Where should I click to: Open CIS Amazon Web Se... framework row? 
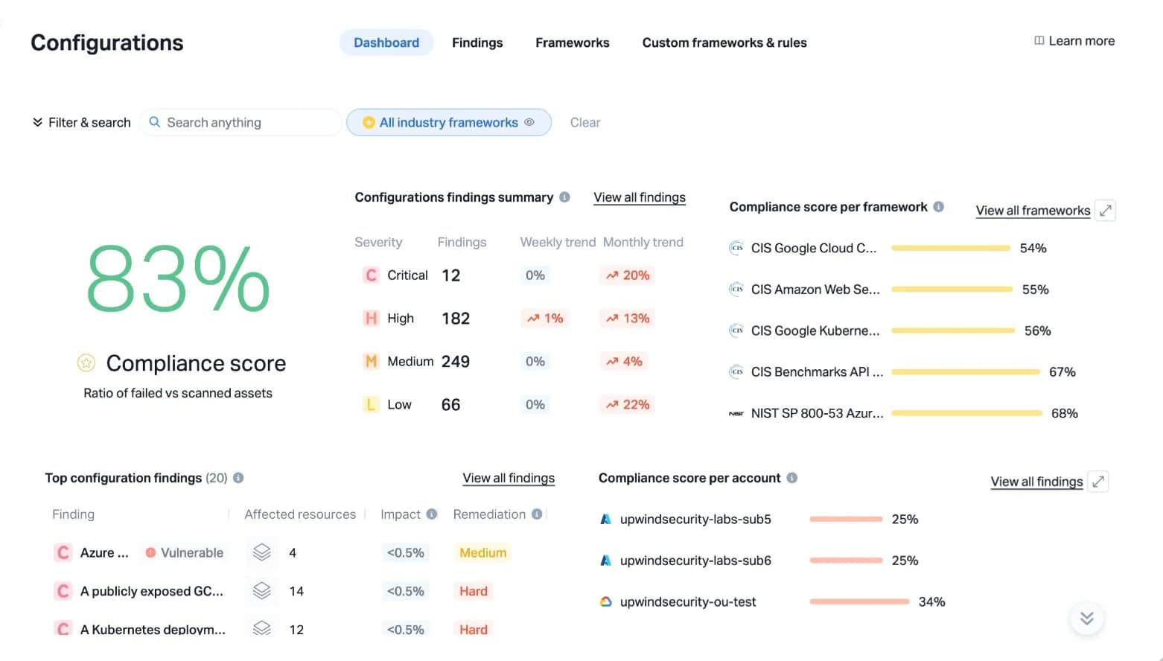(x=889, y=290)
